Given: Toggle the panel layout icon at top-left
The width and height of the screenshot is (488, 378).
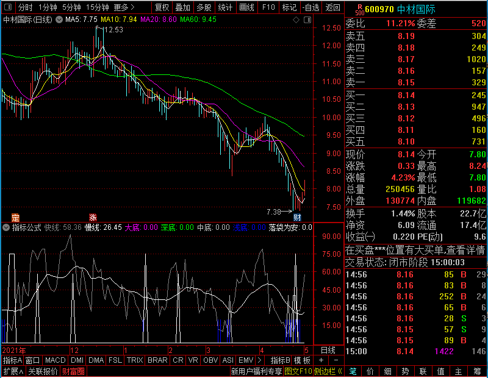Looking at the screenshot, I should tap(8, 7).
